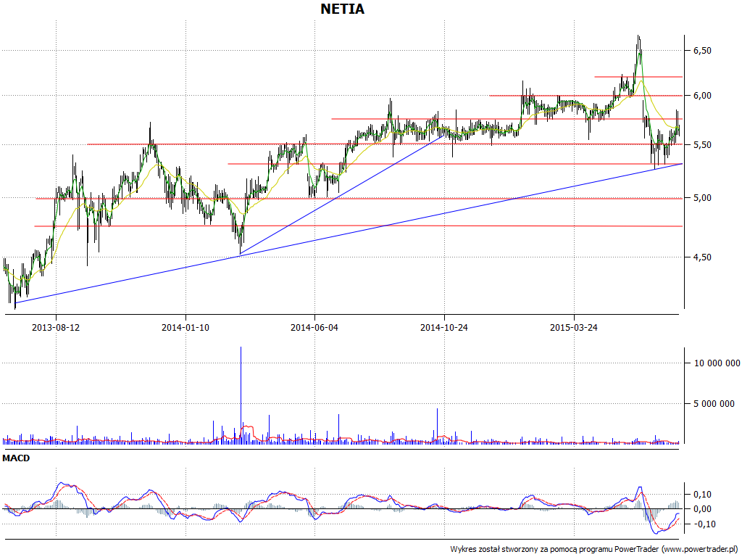Select the 2013-08-12 date label
The height and width of the screenshot is (557, 742).
tap(56, 327)
